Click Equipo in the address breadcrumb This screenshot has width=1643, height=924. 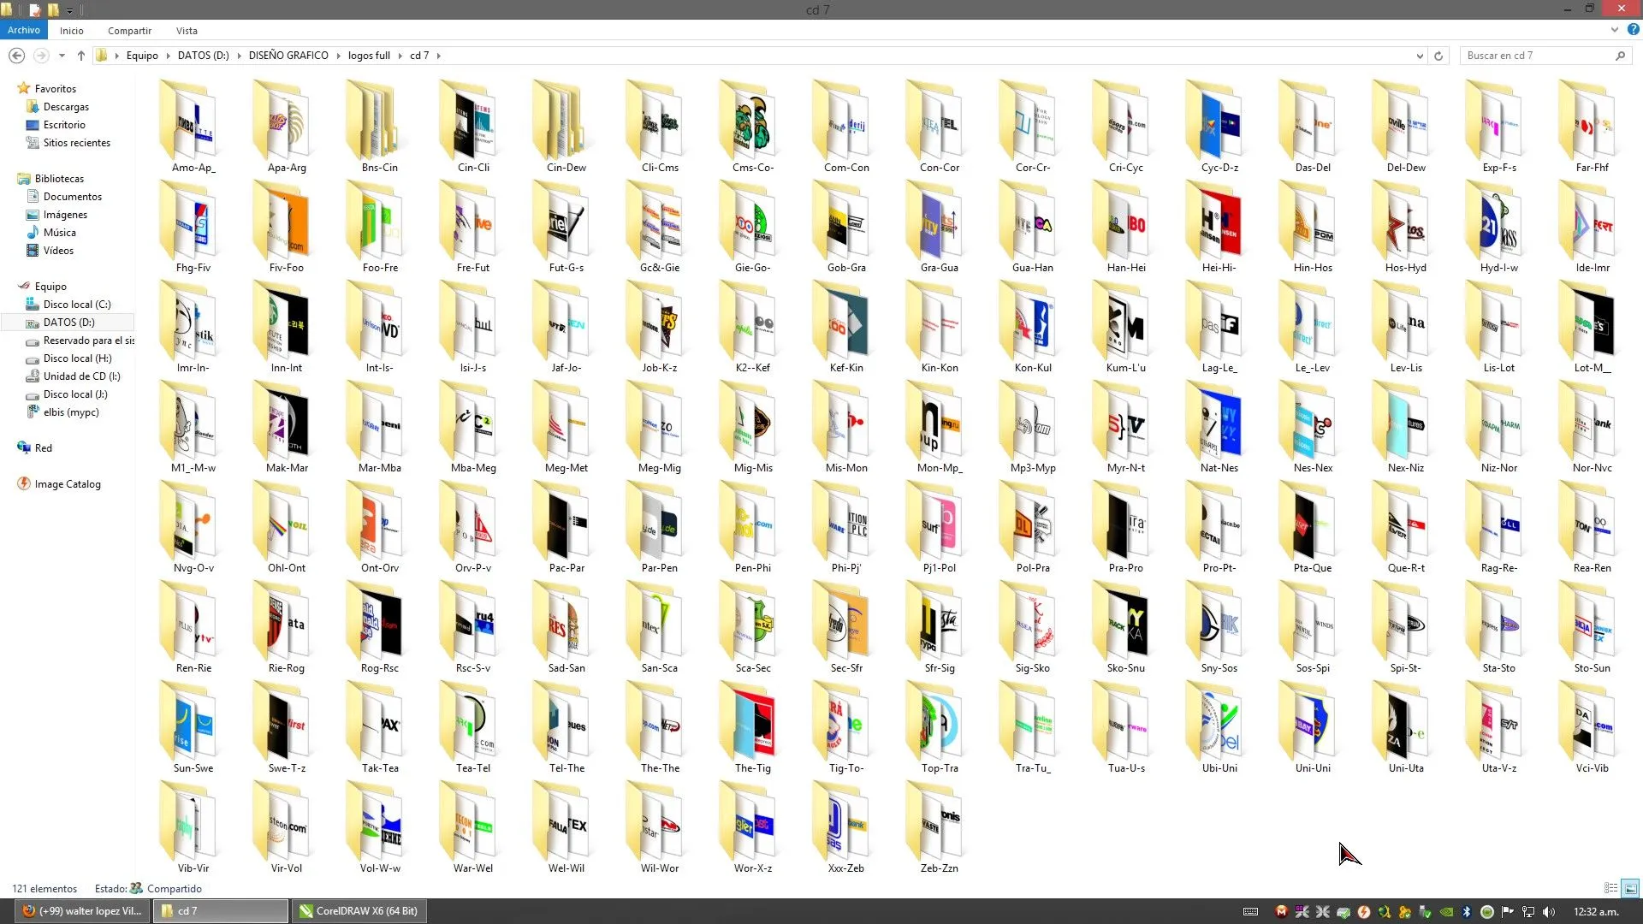(x=142, y=56)
